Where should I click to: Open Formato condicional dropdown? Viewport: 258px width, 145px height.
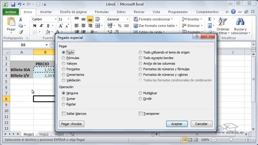(x=153, y=19)
